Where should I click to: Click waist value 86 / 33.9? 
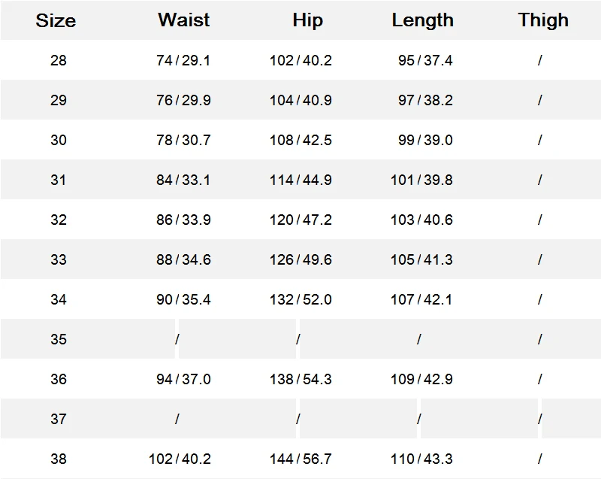tap(183, 220)
